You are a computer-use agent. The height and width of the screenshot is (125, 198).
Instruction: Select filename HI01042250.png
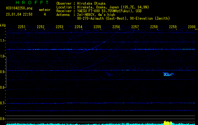pyautogui.click(x=19, y=8)
